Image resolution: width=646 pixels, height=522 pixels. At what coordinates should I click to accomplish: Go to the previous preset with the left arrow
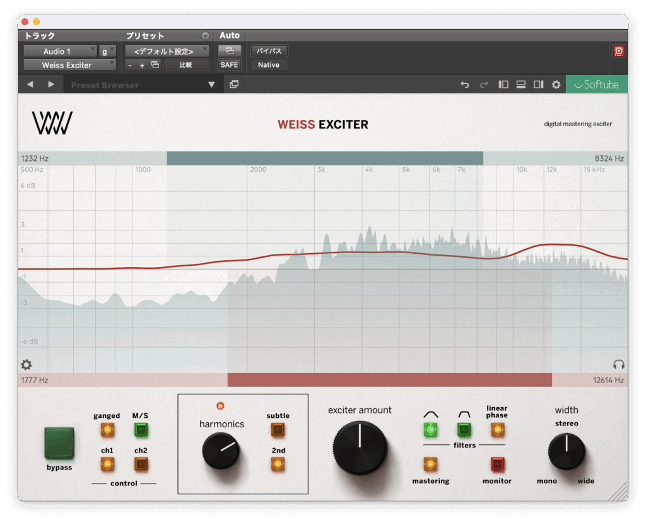tap(30, 85)
